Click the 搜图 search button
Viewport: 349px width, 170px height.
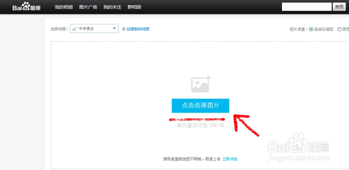[x=339, y=7]
